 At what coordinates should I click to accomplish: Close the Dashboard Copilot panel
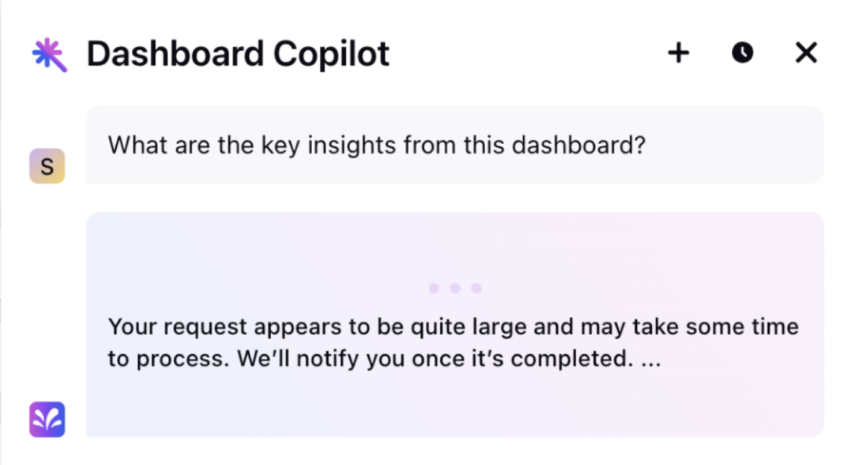(x=806, y=53)
